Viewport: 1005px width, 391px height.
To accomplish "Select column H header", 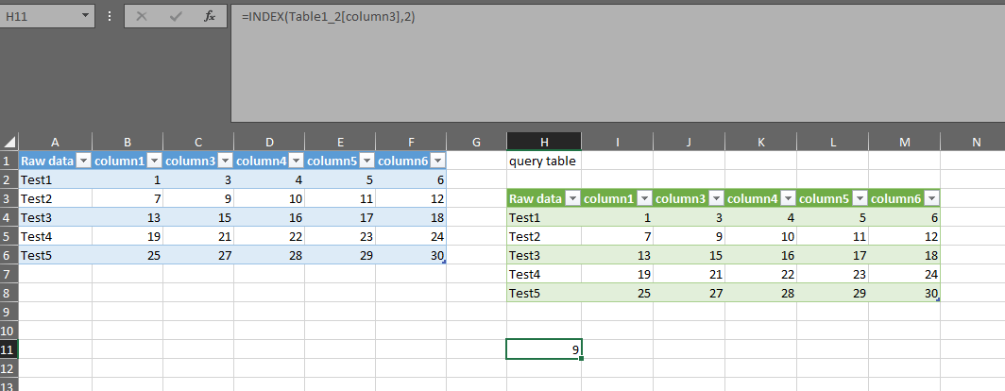I will [544, 143].
